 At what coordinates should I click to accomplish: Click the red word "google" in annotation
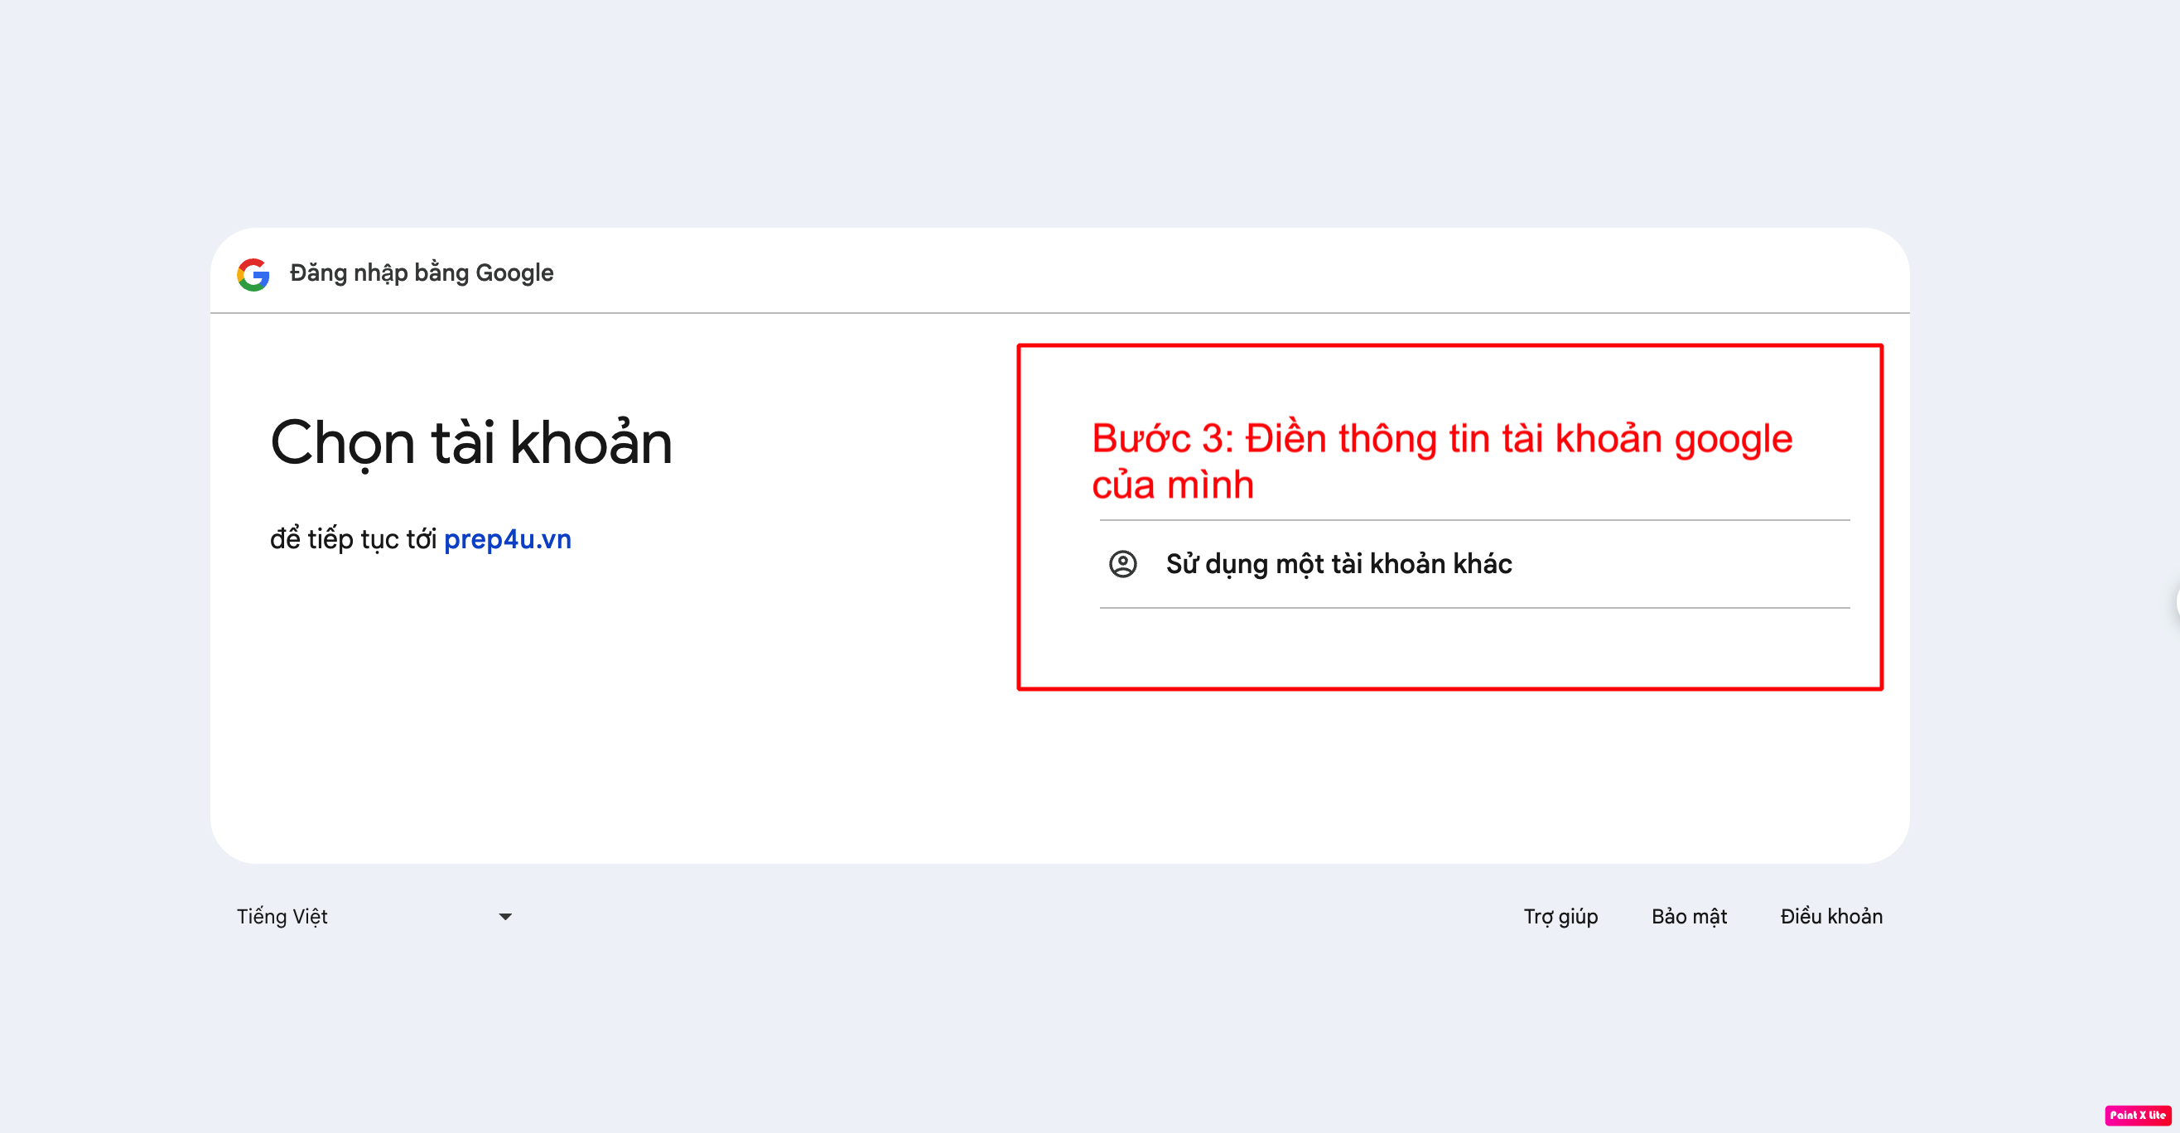[x=1734, y=440]
